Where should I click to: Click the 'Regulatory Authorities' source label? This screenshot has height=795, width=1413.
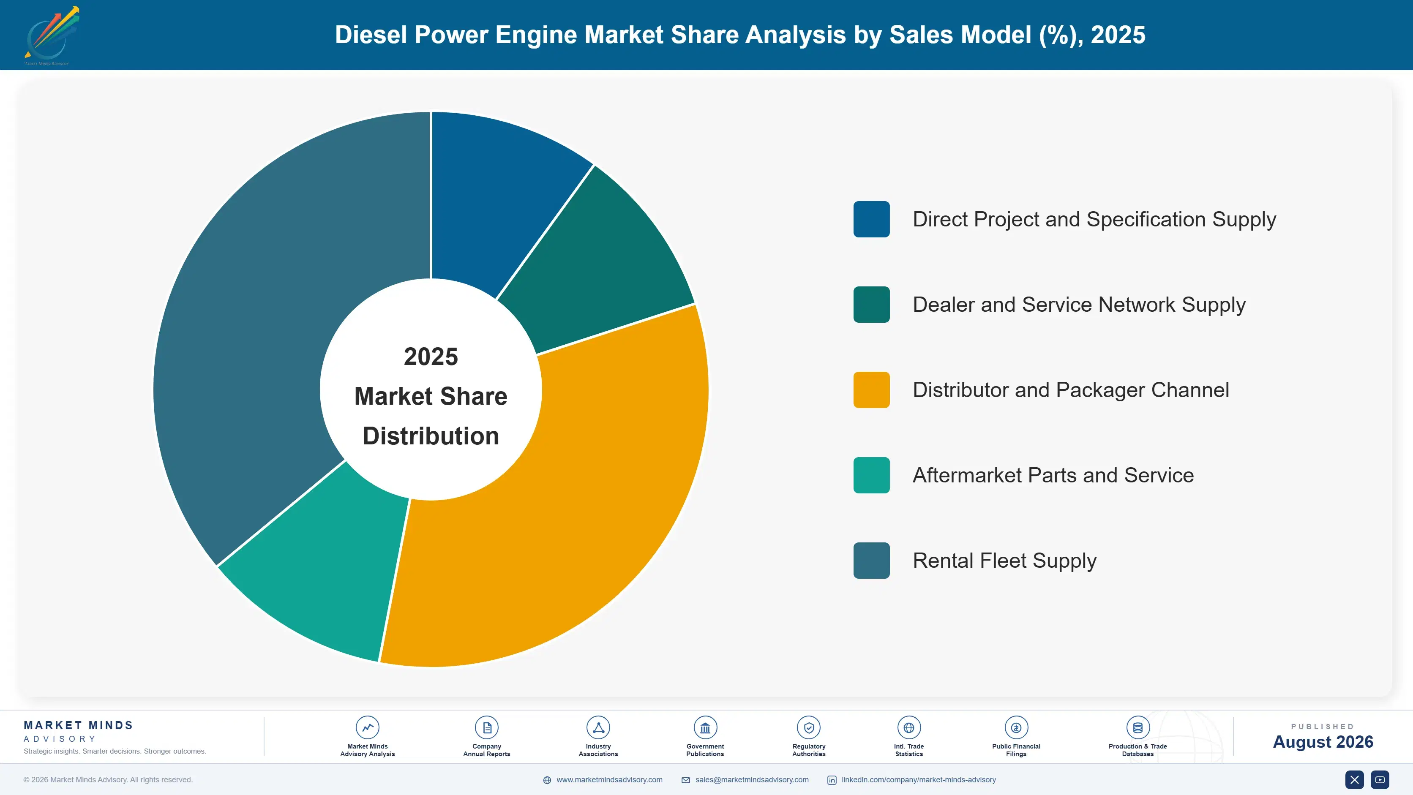[x=808, y=750]
